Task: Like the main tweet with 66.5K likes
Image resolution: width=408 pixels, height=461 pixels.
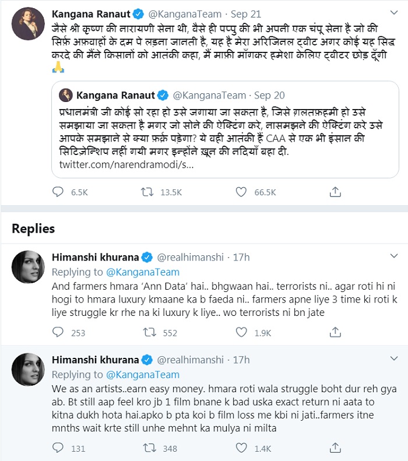Action: coord(242,192)
